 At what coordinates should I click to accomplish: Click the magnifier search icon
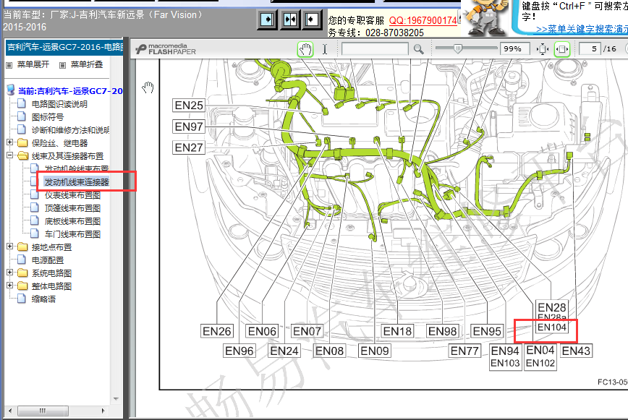418,49
